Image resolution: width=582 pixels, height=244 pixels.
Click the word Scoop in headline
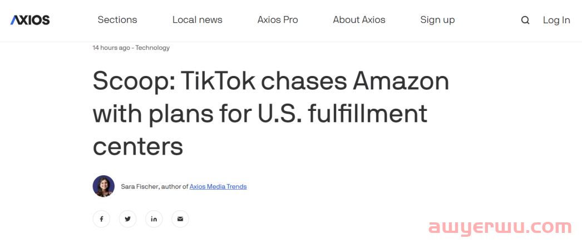pyautogui.click(x=131, y=82)
